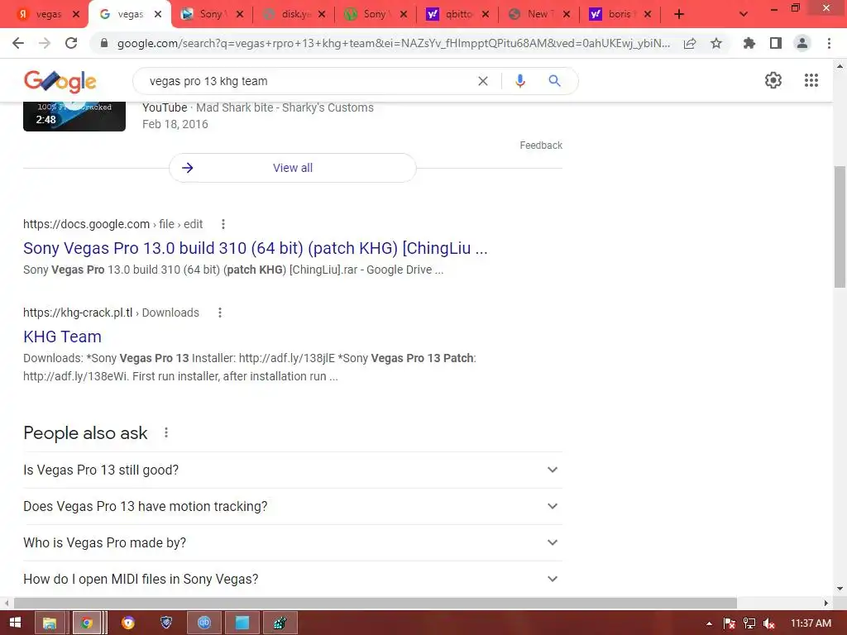
Task: Clear the search box text
Action: coord(483,81)
